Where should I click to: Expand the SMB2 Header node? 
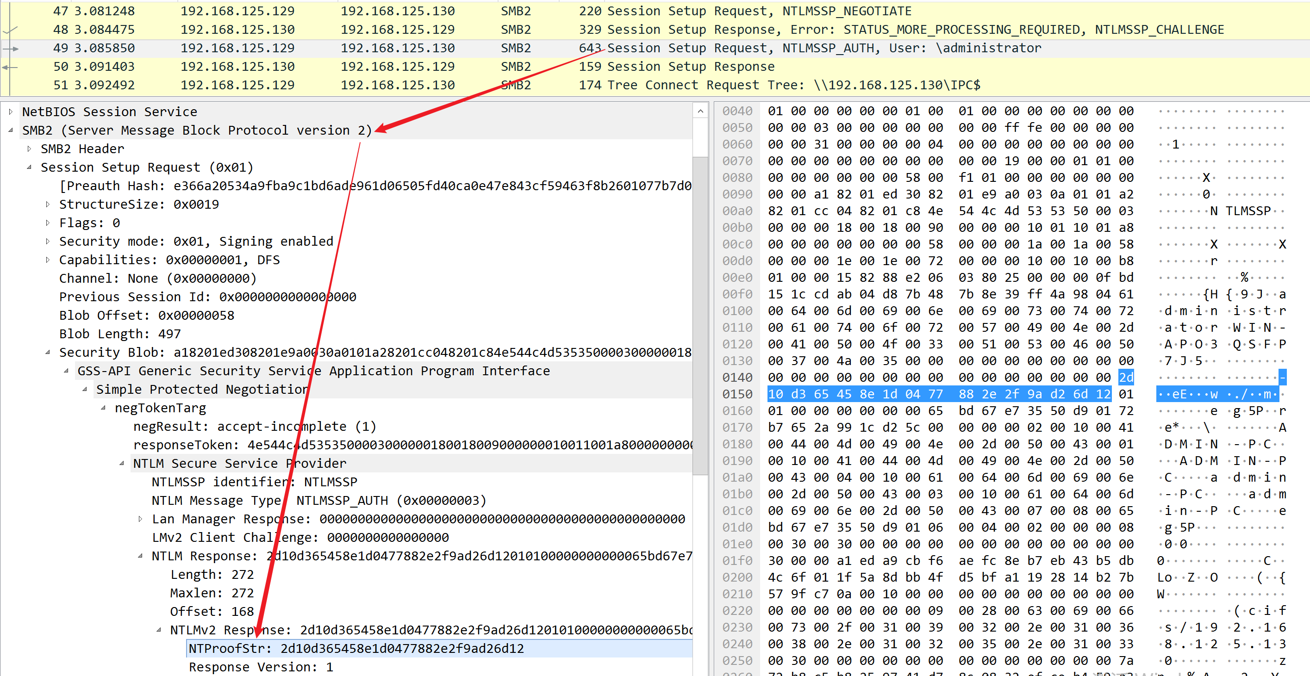point(30,149)
